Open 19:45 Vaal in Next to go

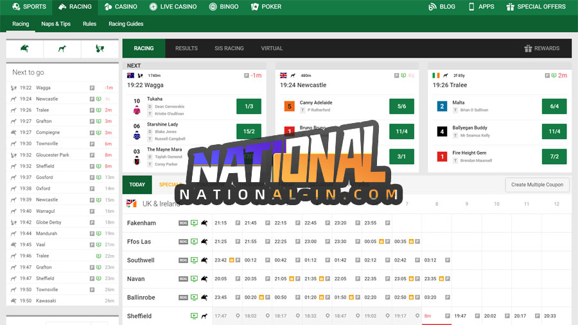62,244
